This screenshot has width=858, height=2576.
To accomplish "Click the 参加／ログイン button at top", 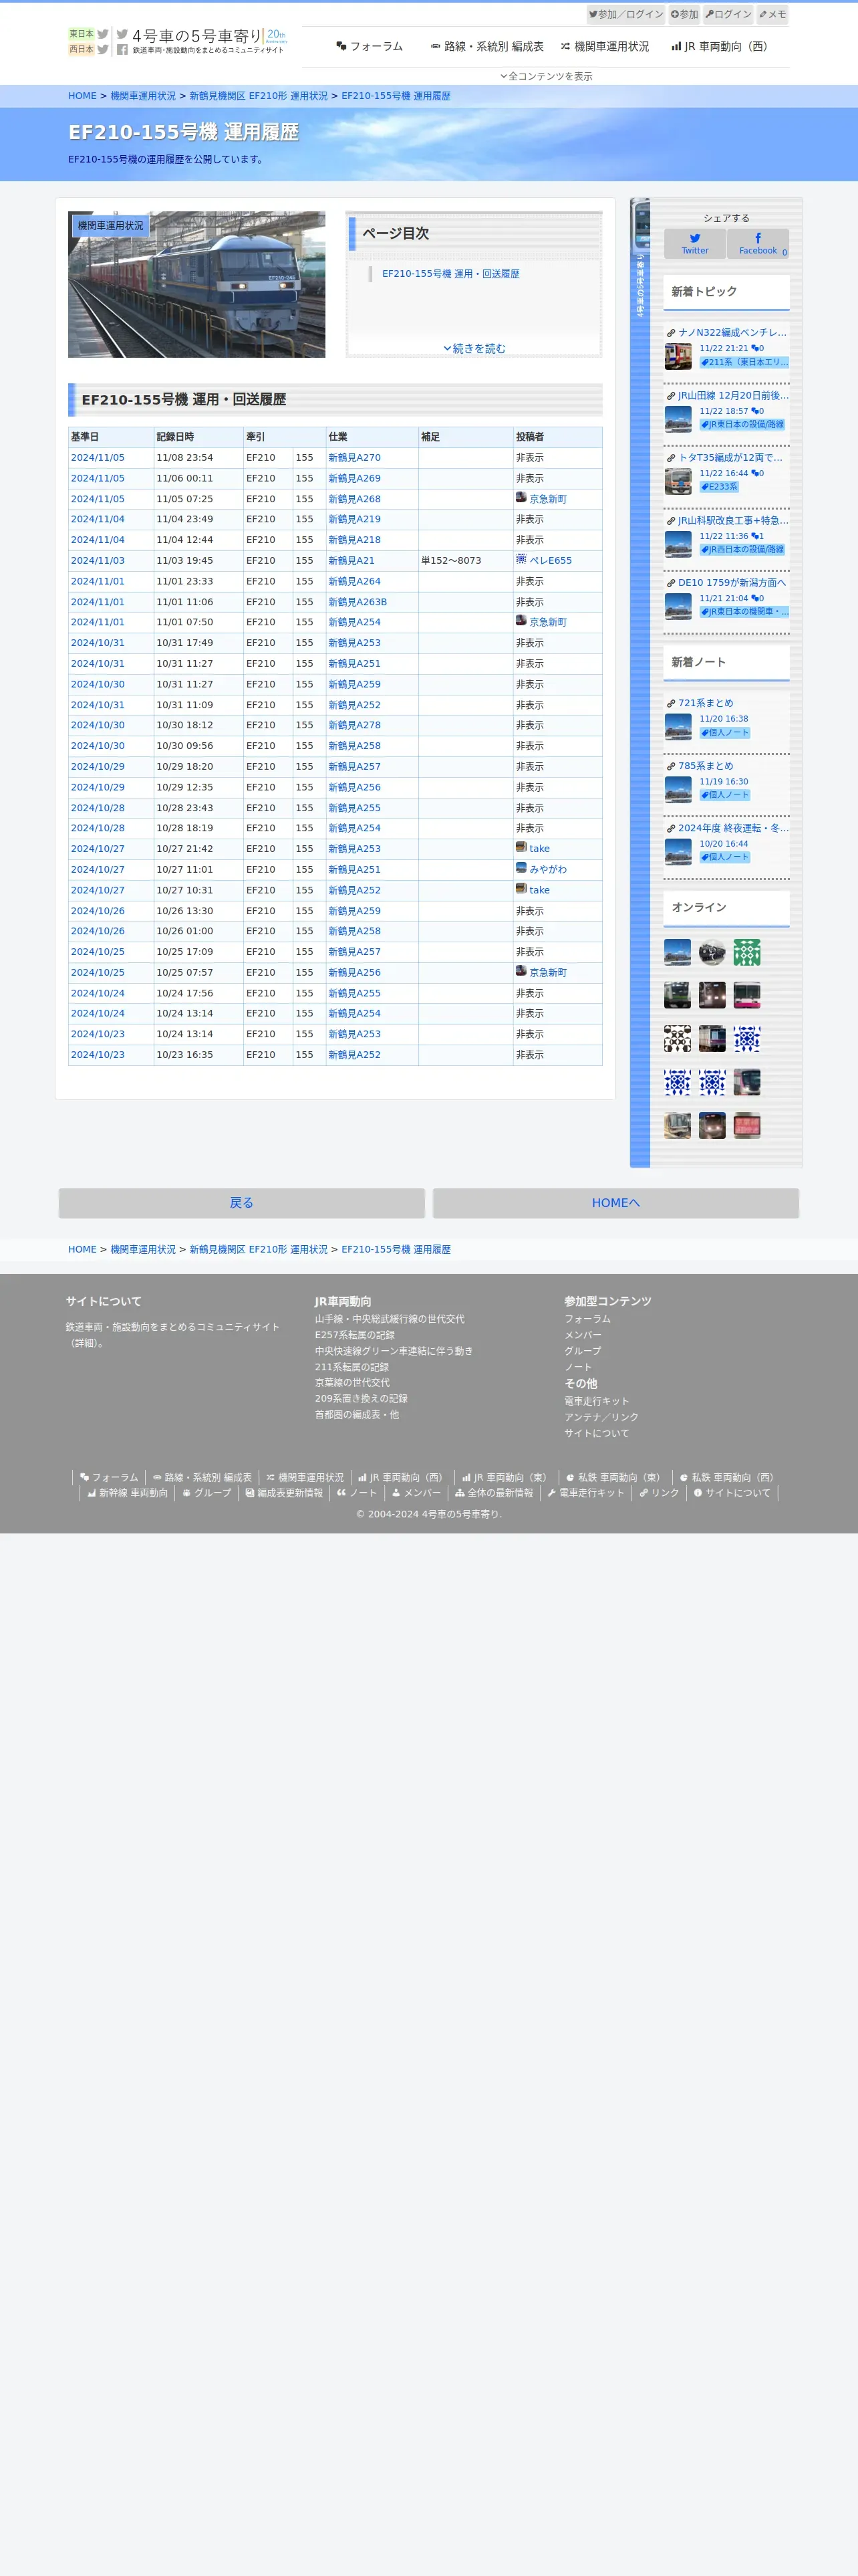I will (625, 14).
